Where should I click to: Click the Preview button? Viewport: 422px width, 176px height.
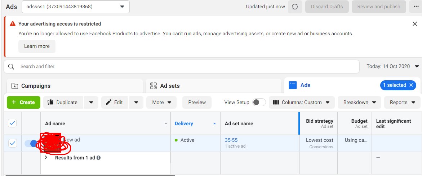(x=197, y=102)
